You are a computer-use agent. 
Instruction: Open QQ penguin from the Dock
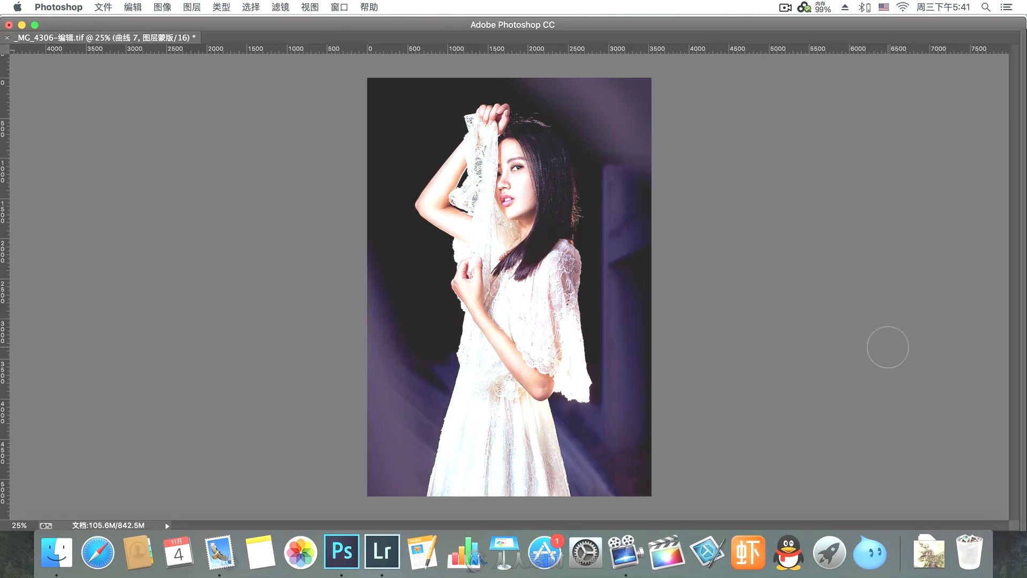pos(788,552)
